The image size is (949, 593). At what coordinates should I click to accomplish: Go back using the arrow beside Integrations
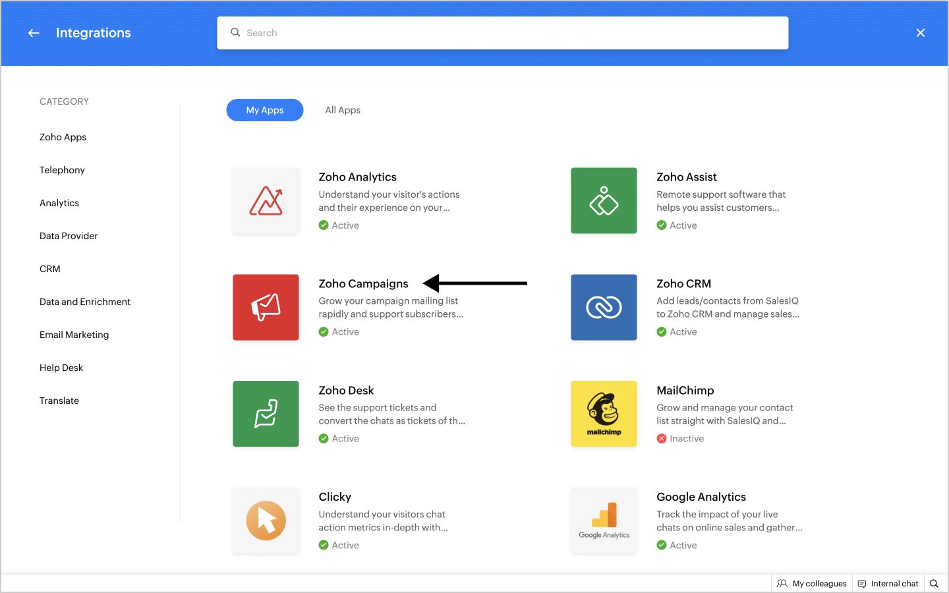click(34, 33)
